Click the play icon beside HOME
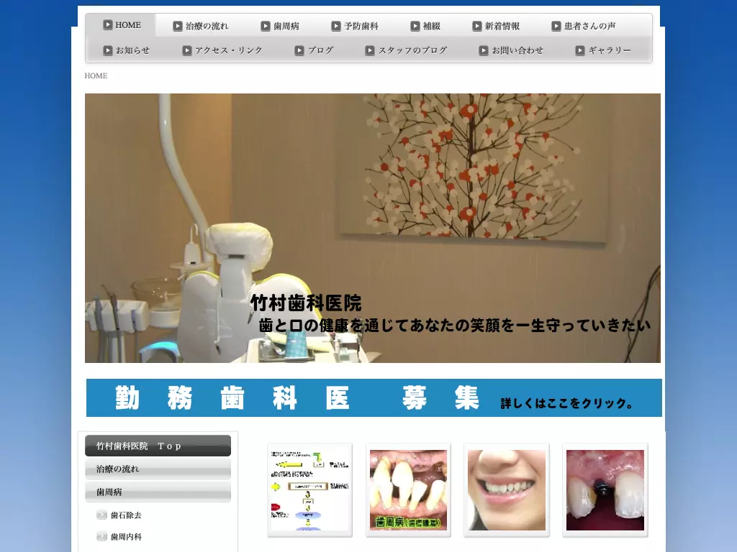Image resolution: width=737 pixels, height=552 pixels. point(108,25)
